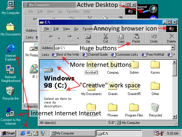Select the Acrobat3 folder

coord(91,68)
